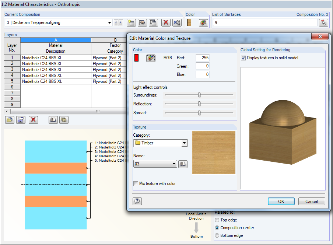Viewport: 333px width, 245px height.
Task: Click the copy composition icon
Action: [153, 22]
